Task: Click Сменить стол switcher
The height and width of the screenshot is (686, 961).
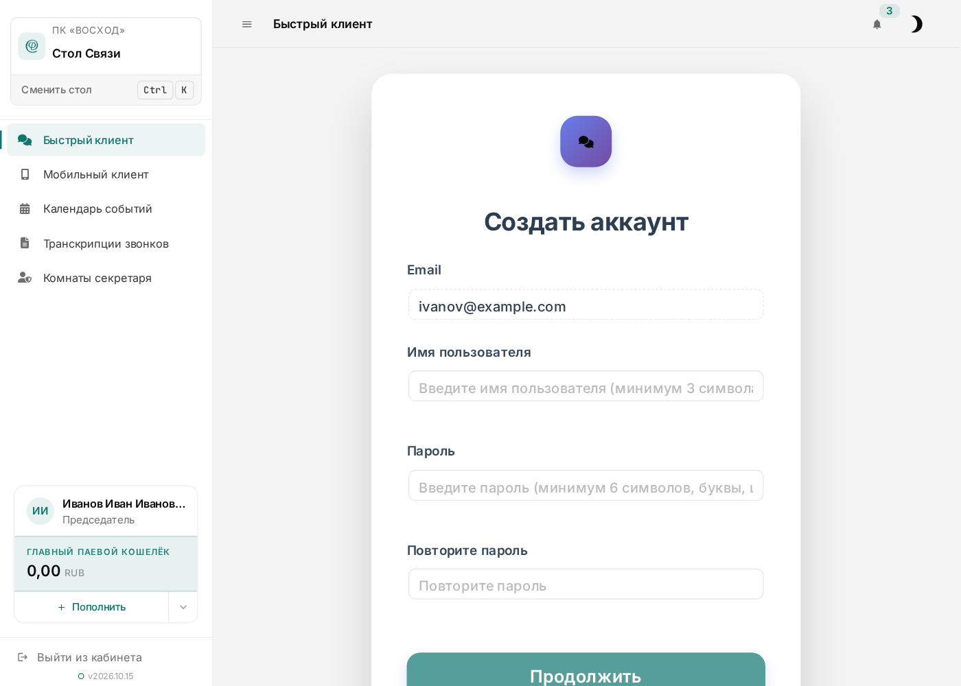Action: [x=106, y=90]
